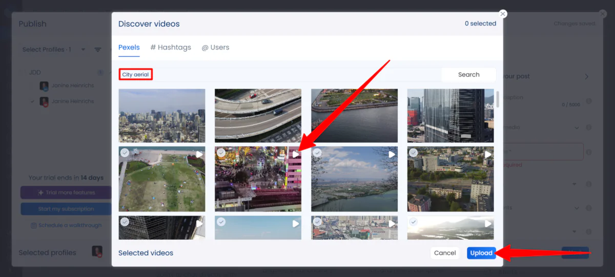The width and height of the screenshot is (615, 277).
Task: Play the green park aerial video
Action: pos(199,154)
